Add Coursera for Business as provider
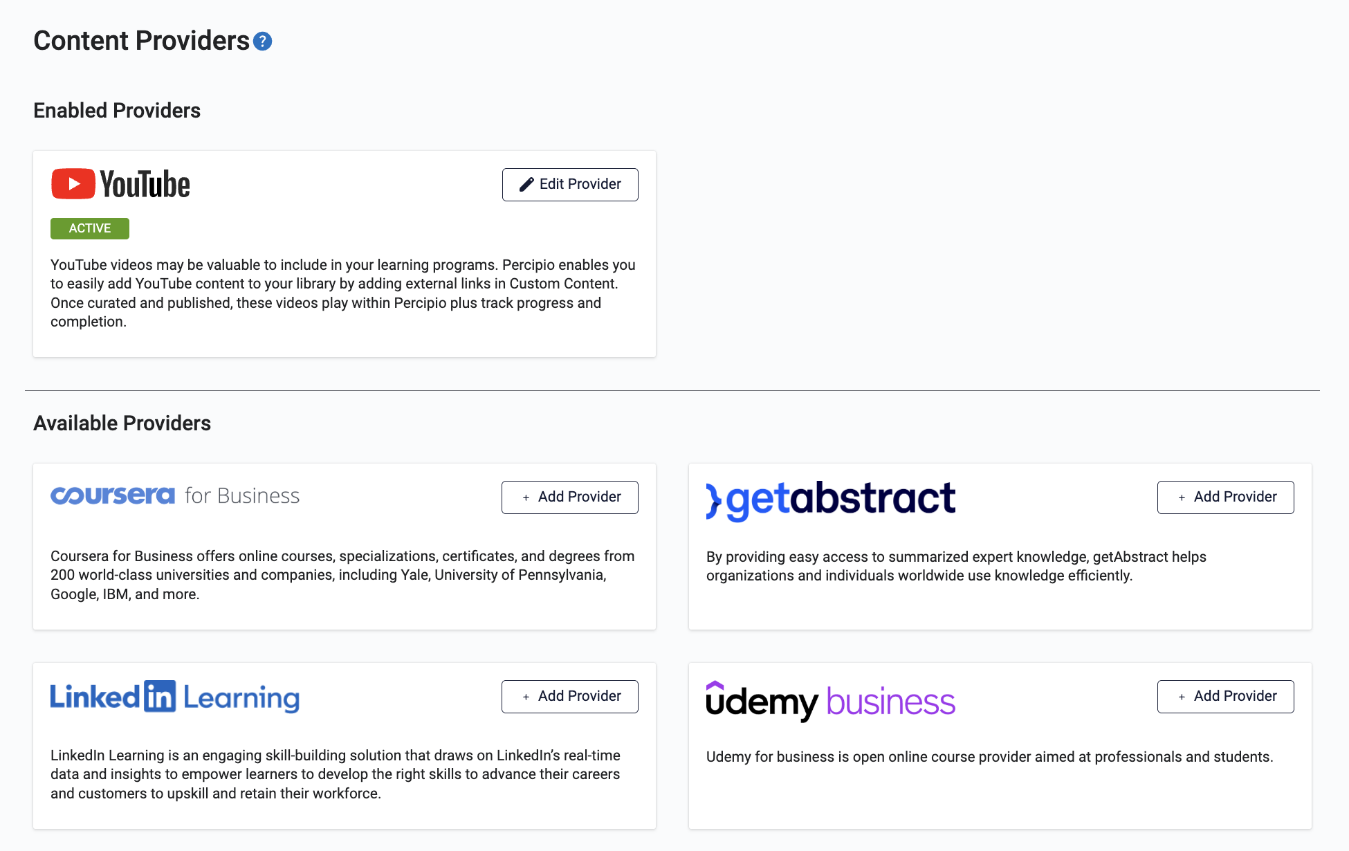The width and height of the screenshot is (1349, 851). coord(570,497)
